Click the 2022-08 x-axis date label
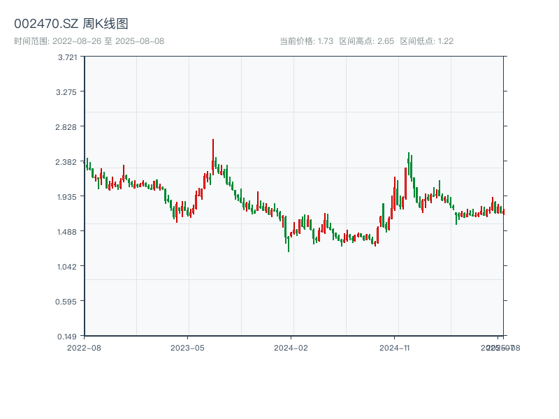The width and height of the screenshot is (559, 419). 84,347
